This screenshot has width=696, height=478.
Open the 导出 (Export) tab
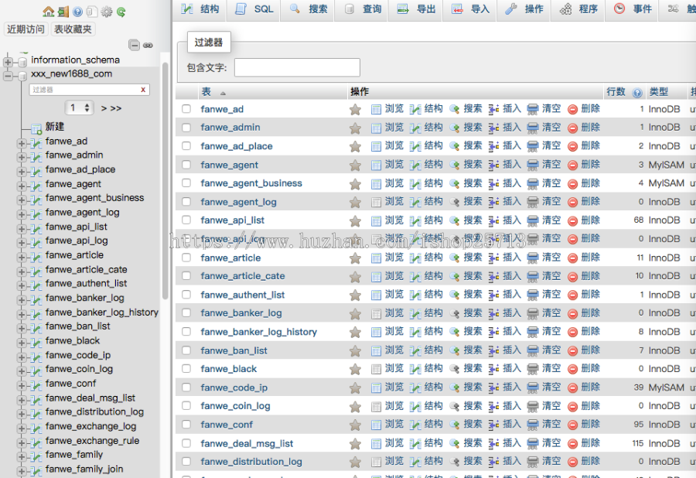coord(416,9)
